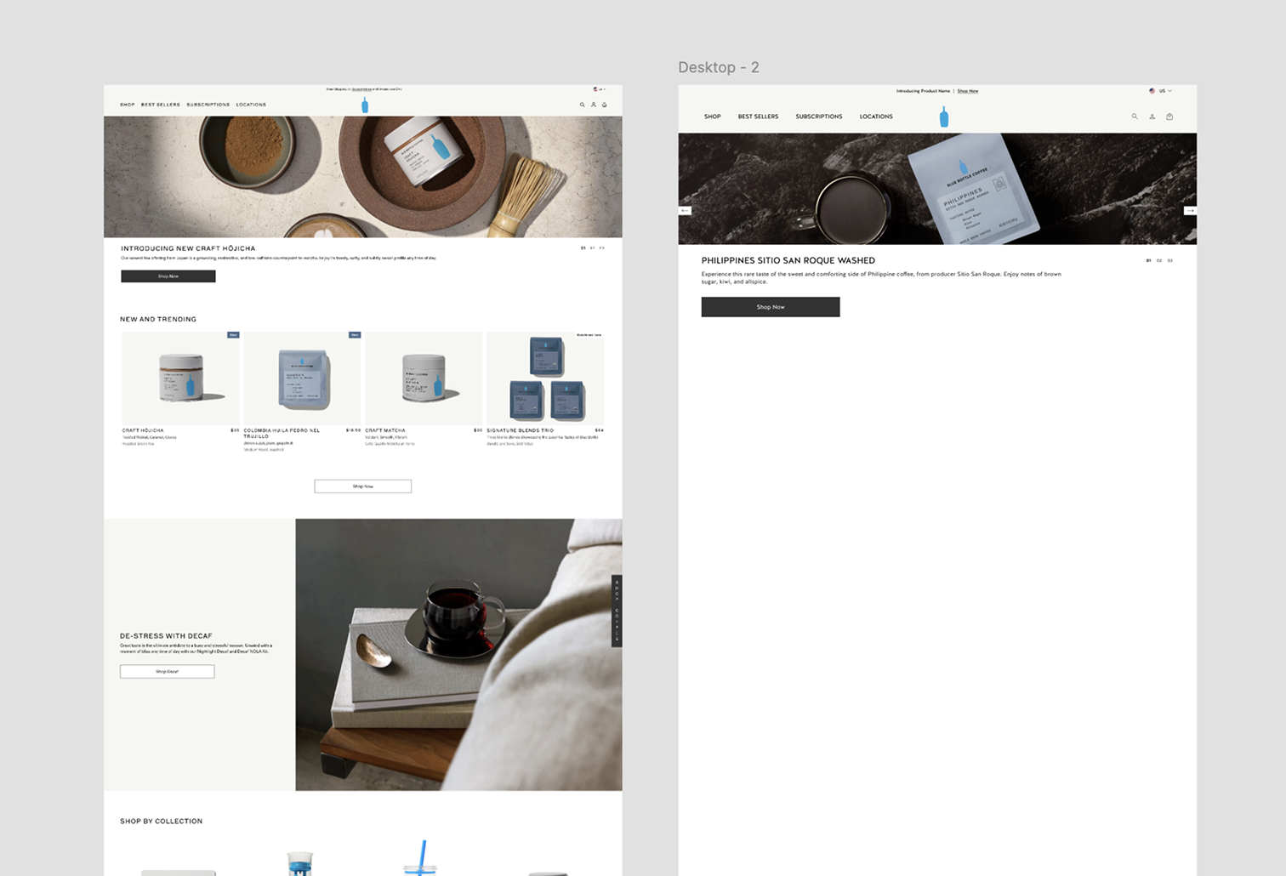The width and height of the screenshot is (1286, 876).
Task: Click Bundle and Save badge on Trio card
Action: (x=589, y=335)
